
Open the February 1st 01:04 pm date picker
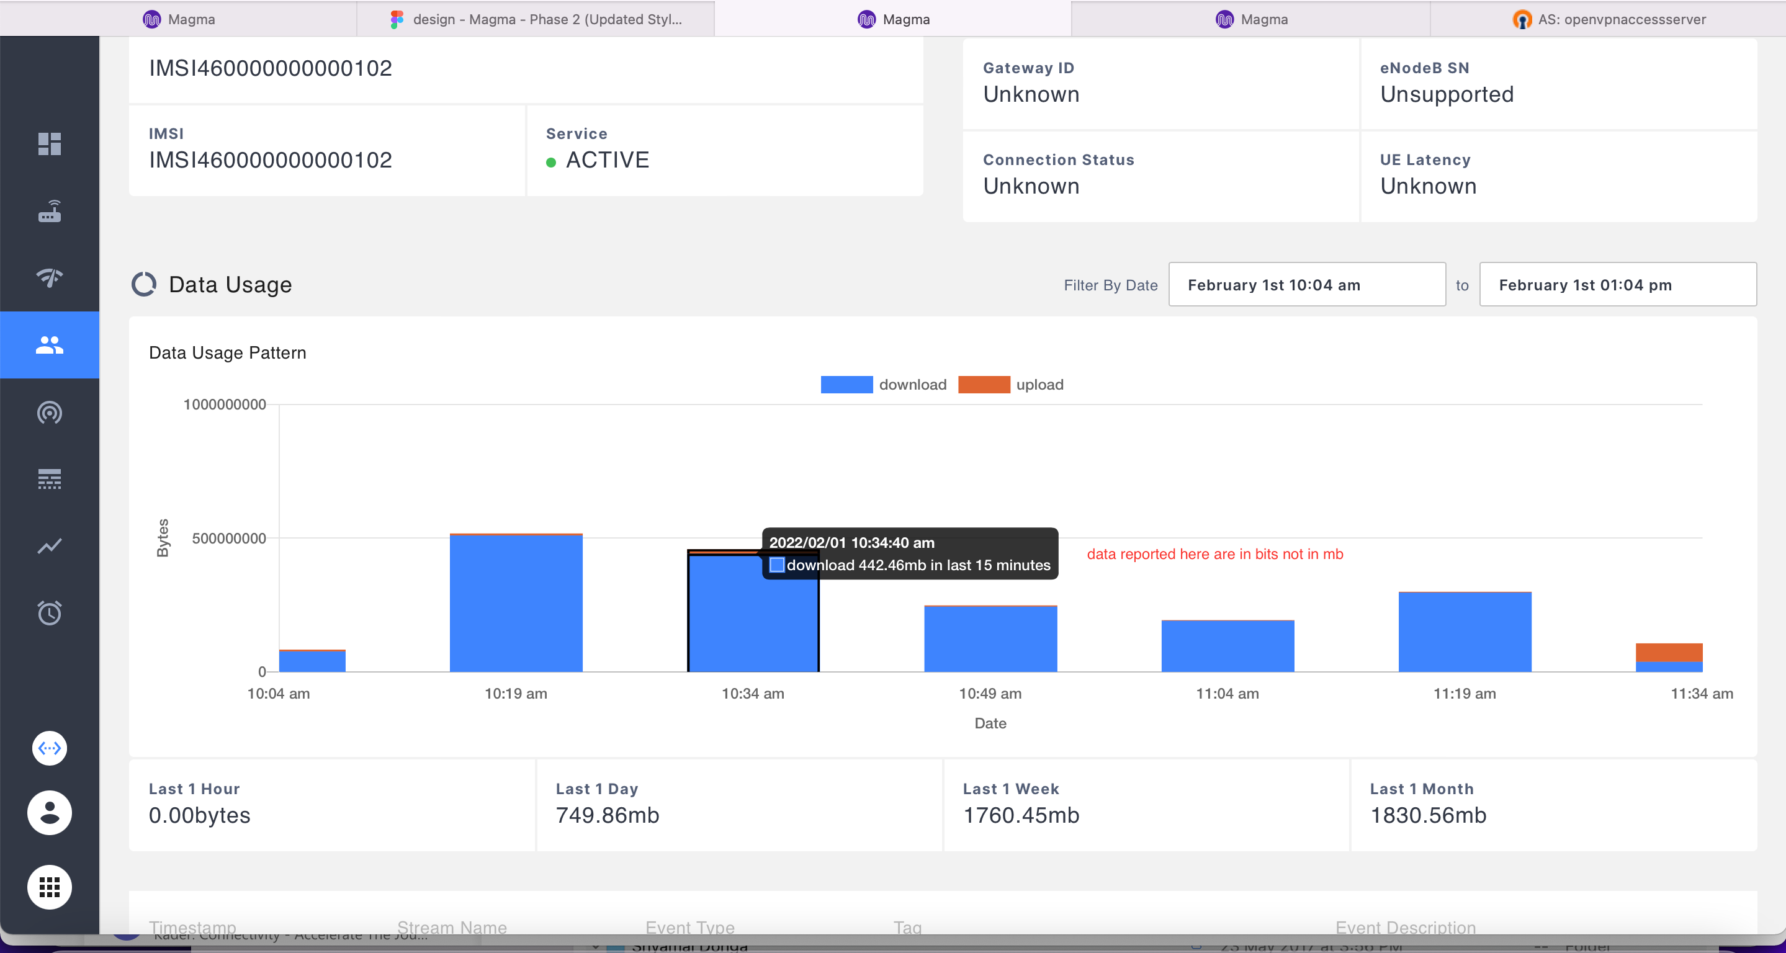1618,284
